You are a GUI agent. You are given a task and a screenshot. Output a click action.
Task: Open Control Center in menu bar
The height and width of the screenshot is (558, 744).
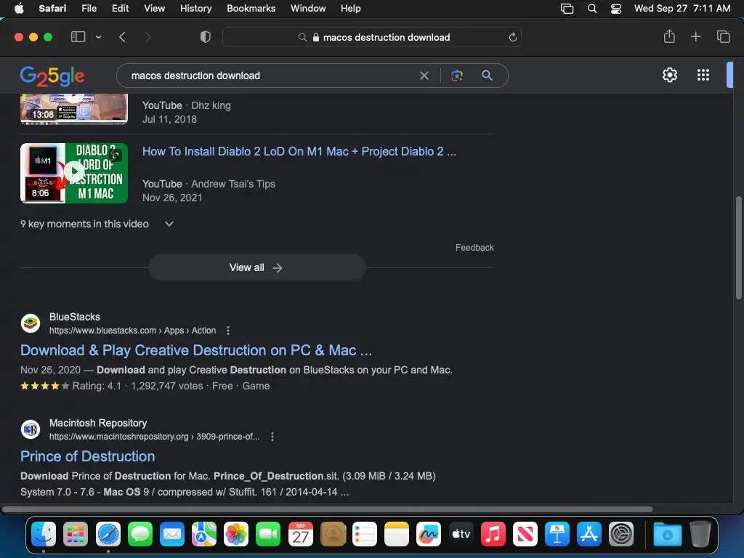616,9
